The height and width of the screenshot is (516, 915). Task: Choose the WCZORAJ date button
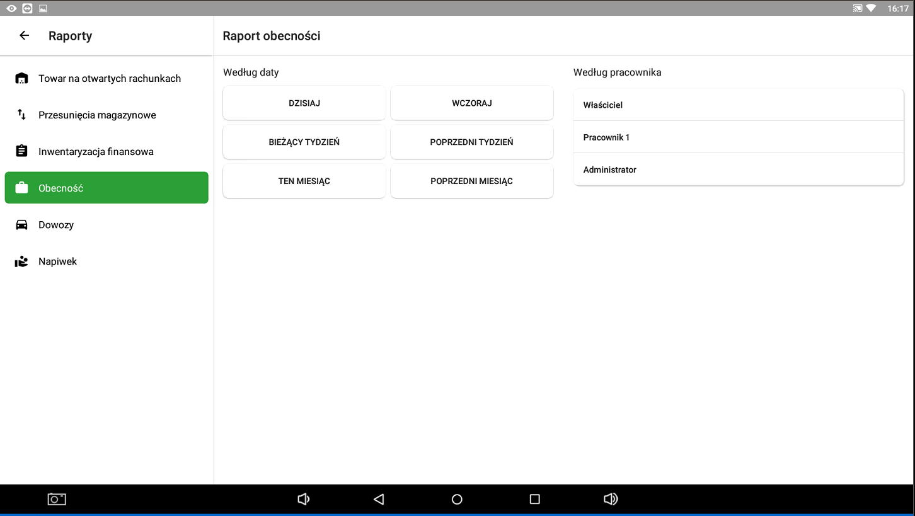point(472,103)
